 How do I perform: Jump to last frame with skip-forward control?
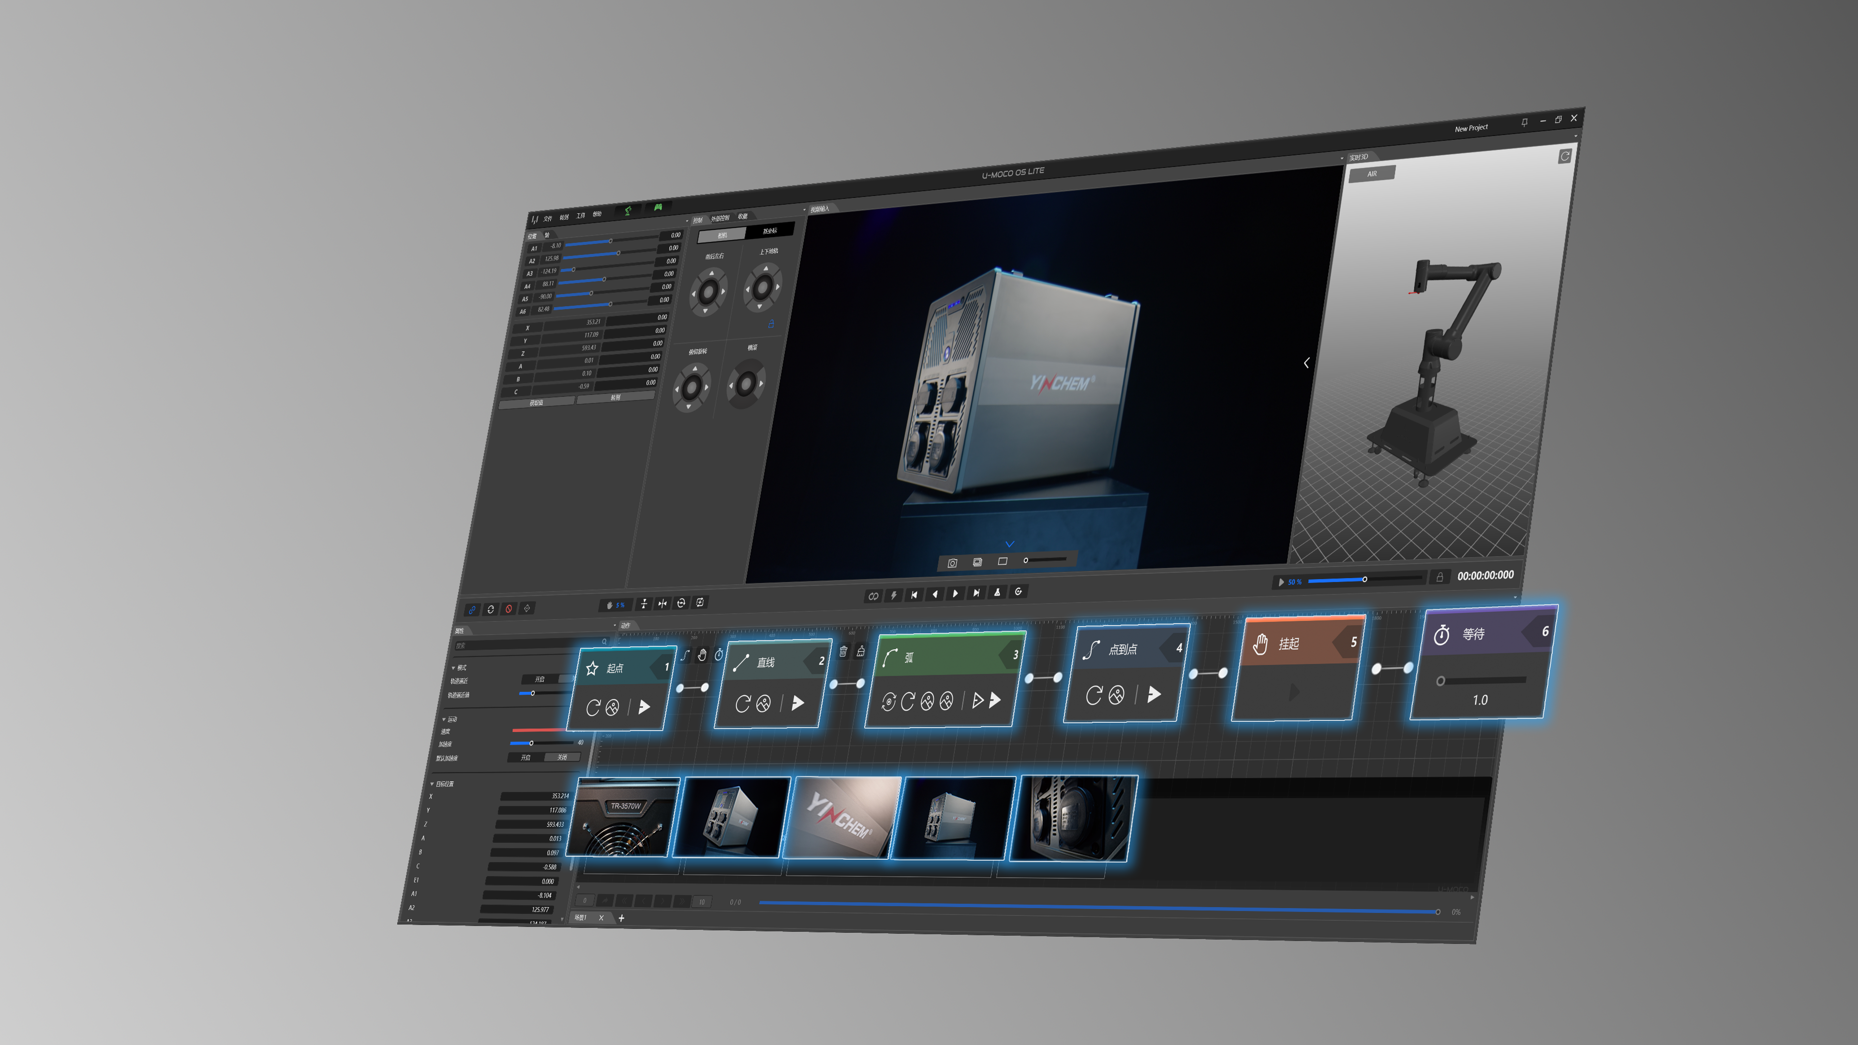[976, 593]
